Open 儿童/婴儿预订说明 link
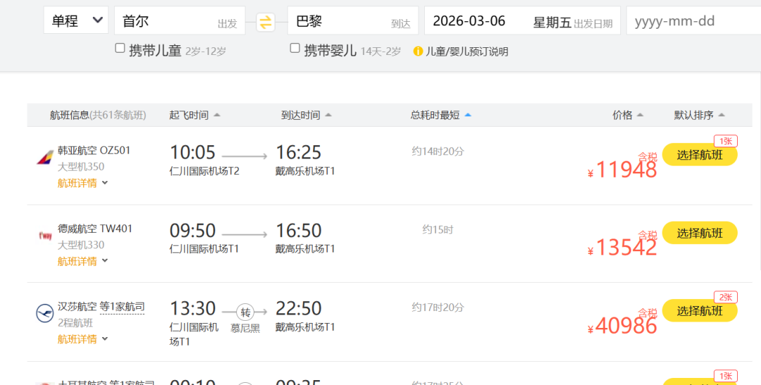The height and width of the screenshot is (385, 761). (467, 51)
